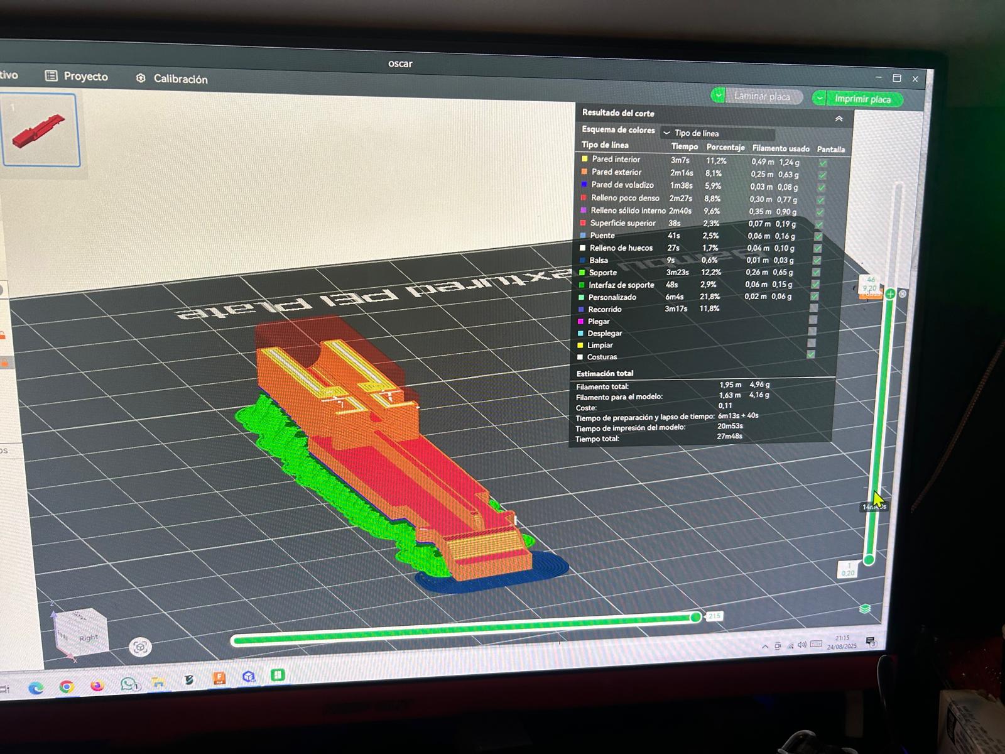The image size is (1005, 754).
Task: Toggle Superficie superior display checkbox
Action: (819, 224)
